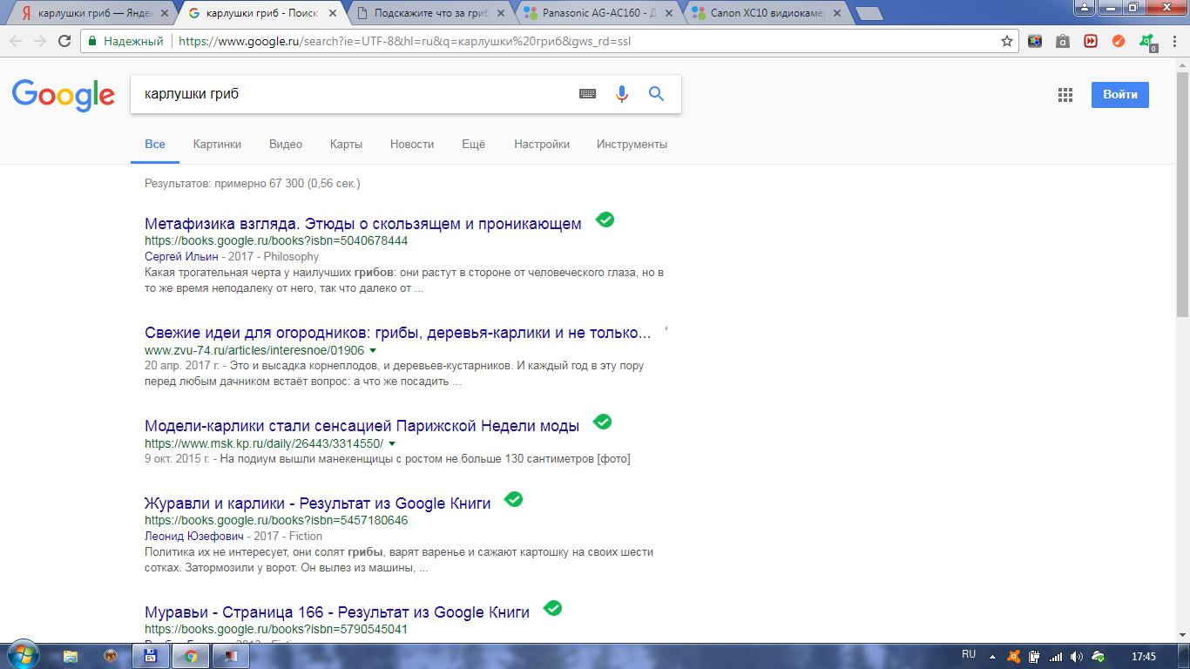Switch to the Panasonic AG-AC160 tab
The image size is (1190, 669).
click(x=599, y=13)
